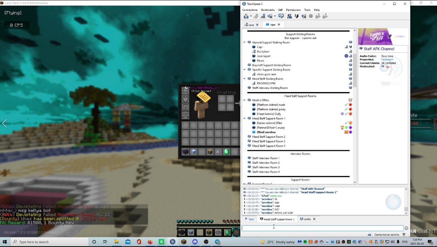437x247 pixels.
Task: Select [Platform Admin] noah user
Action: tap(271, 105)
